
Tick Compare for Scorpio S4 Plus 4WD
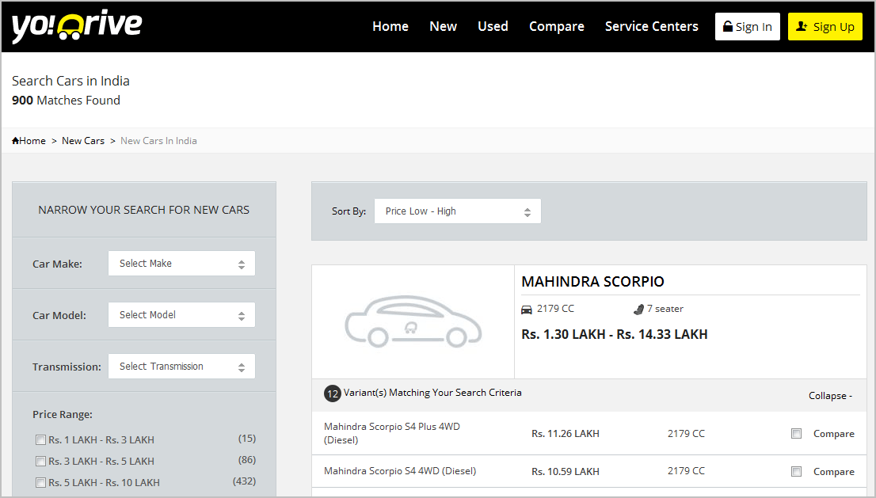pos(796,434)
